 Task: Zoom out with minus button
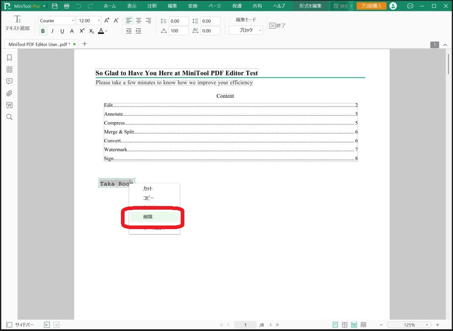pyautogui.click(x=381, y=325)
